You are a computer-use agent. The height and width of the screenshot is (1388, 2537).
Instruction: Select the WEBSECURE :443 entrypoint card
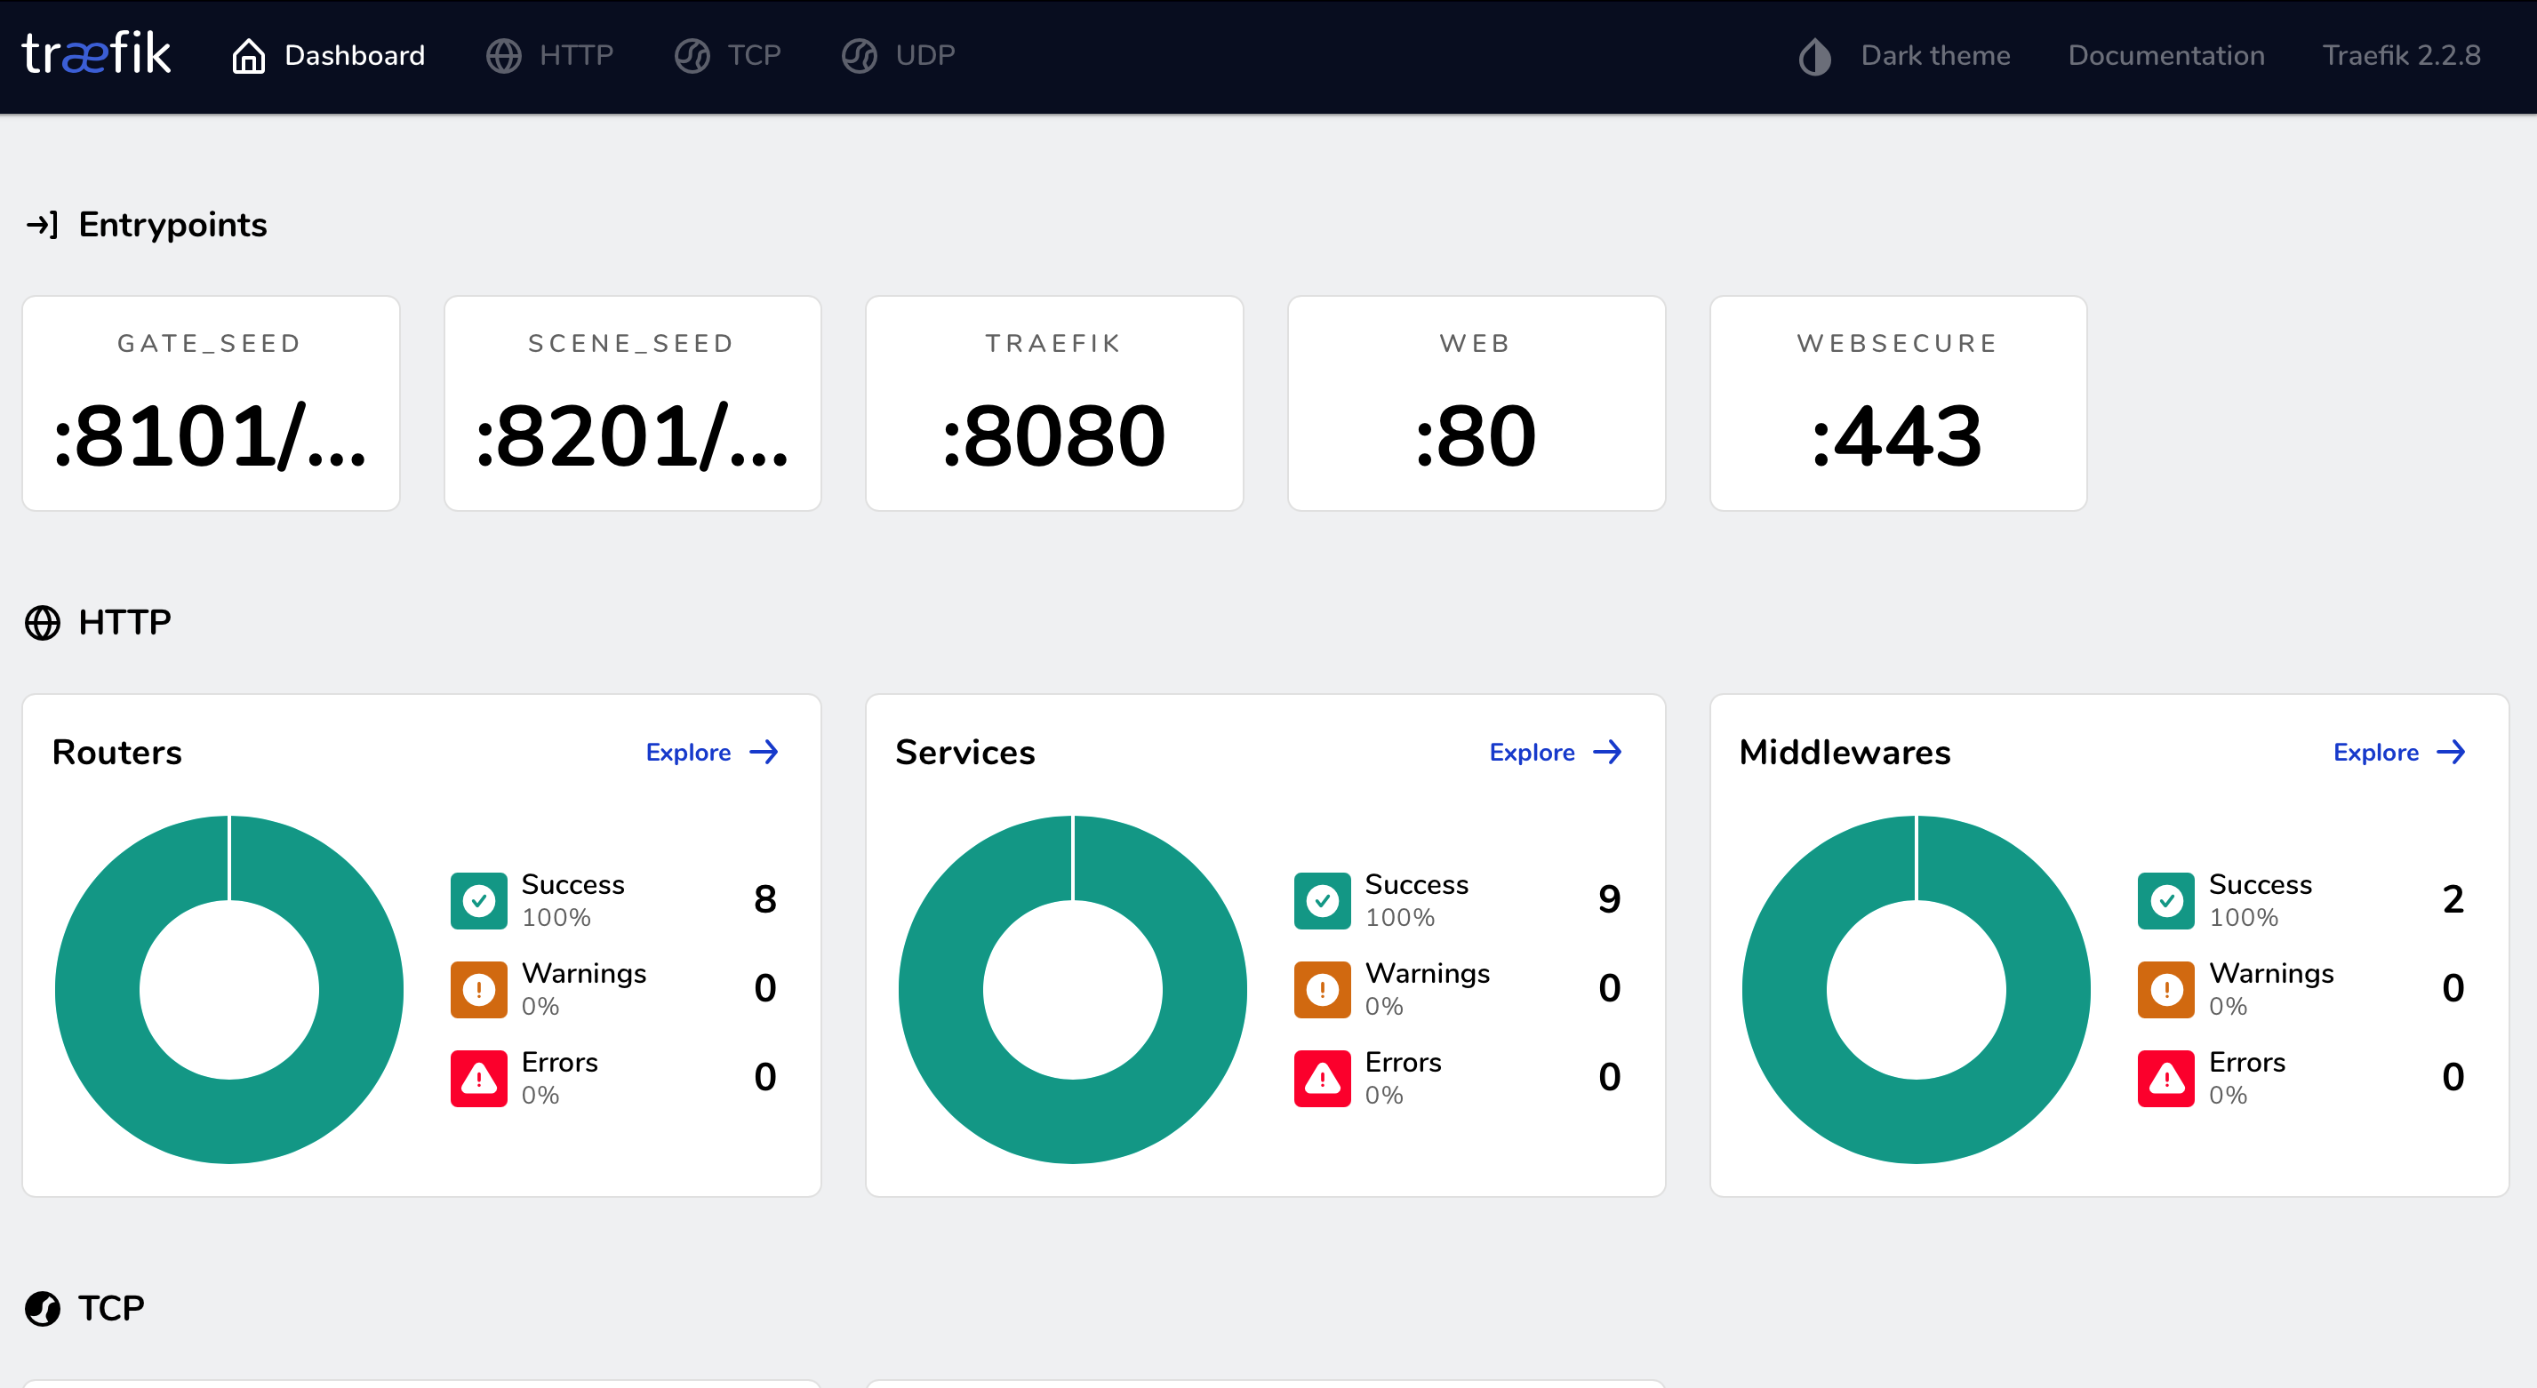click(x=1897, y=403)
